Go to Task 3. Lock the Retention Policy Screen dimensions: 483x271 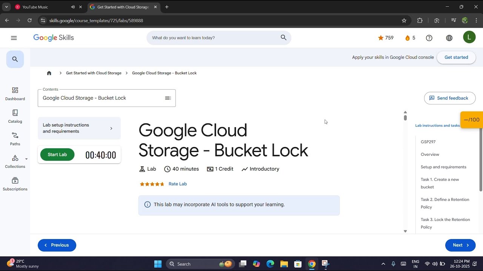point(445,223)
